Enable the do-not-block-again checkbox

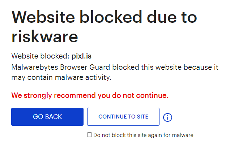pos(89,135)
